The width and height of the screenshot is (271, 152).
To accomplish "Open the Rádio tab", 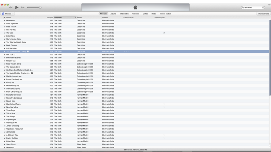I will (154, 14).
